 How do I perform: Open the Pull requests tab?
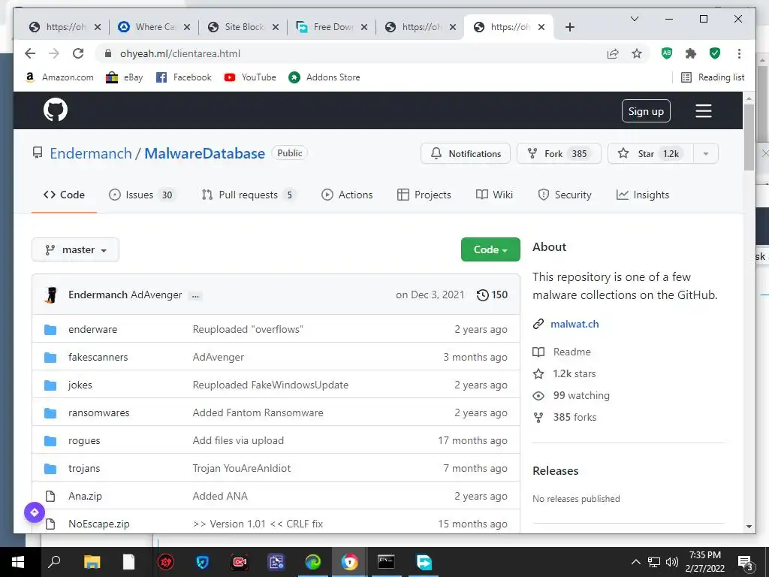[249, 195]
